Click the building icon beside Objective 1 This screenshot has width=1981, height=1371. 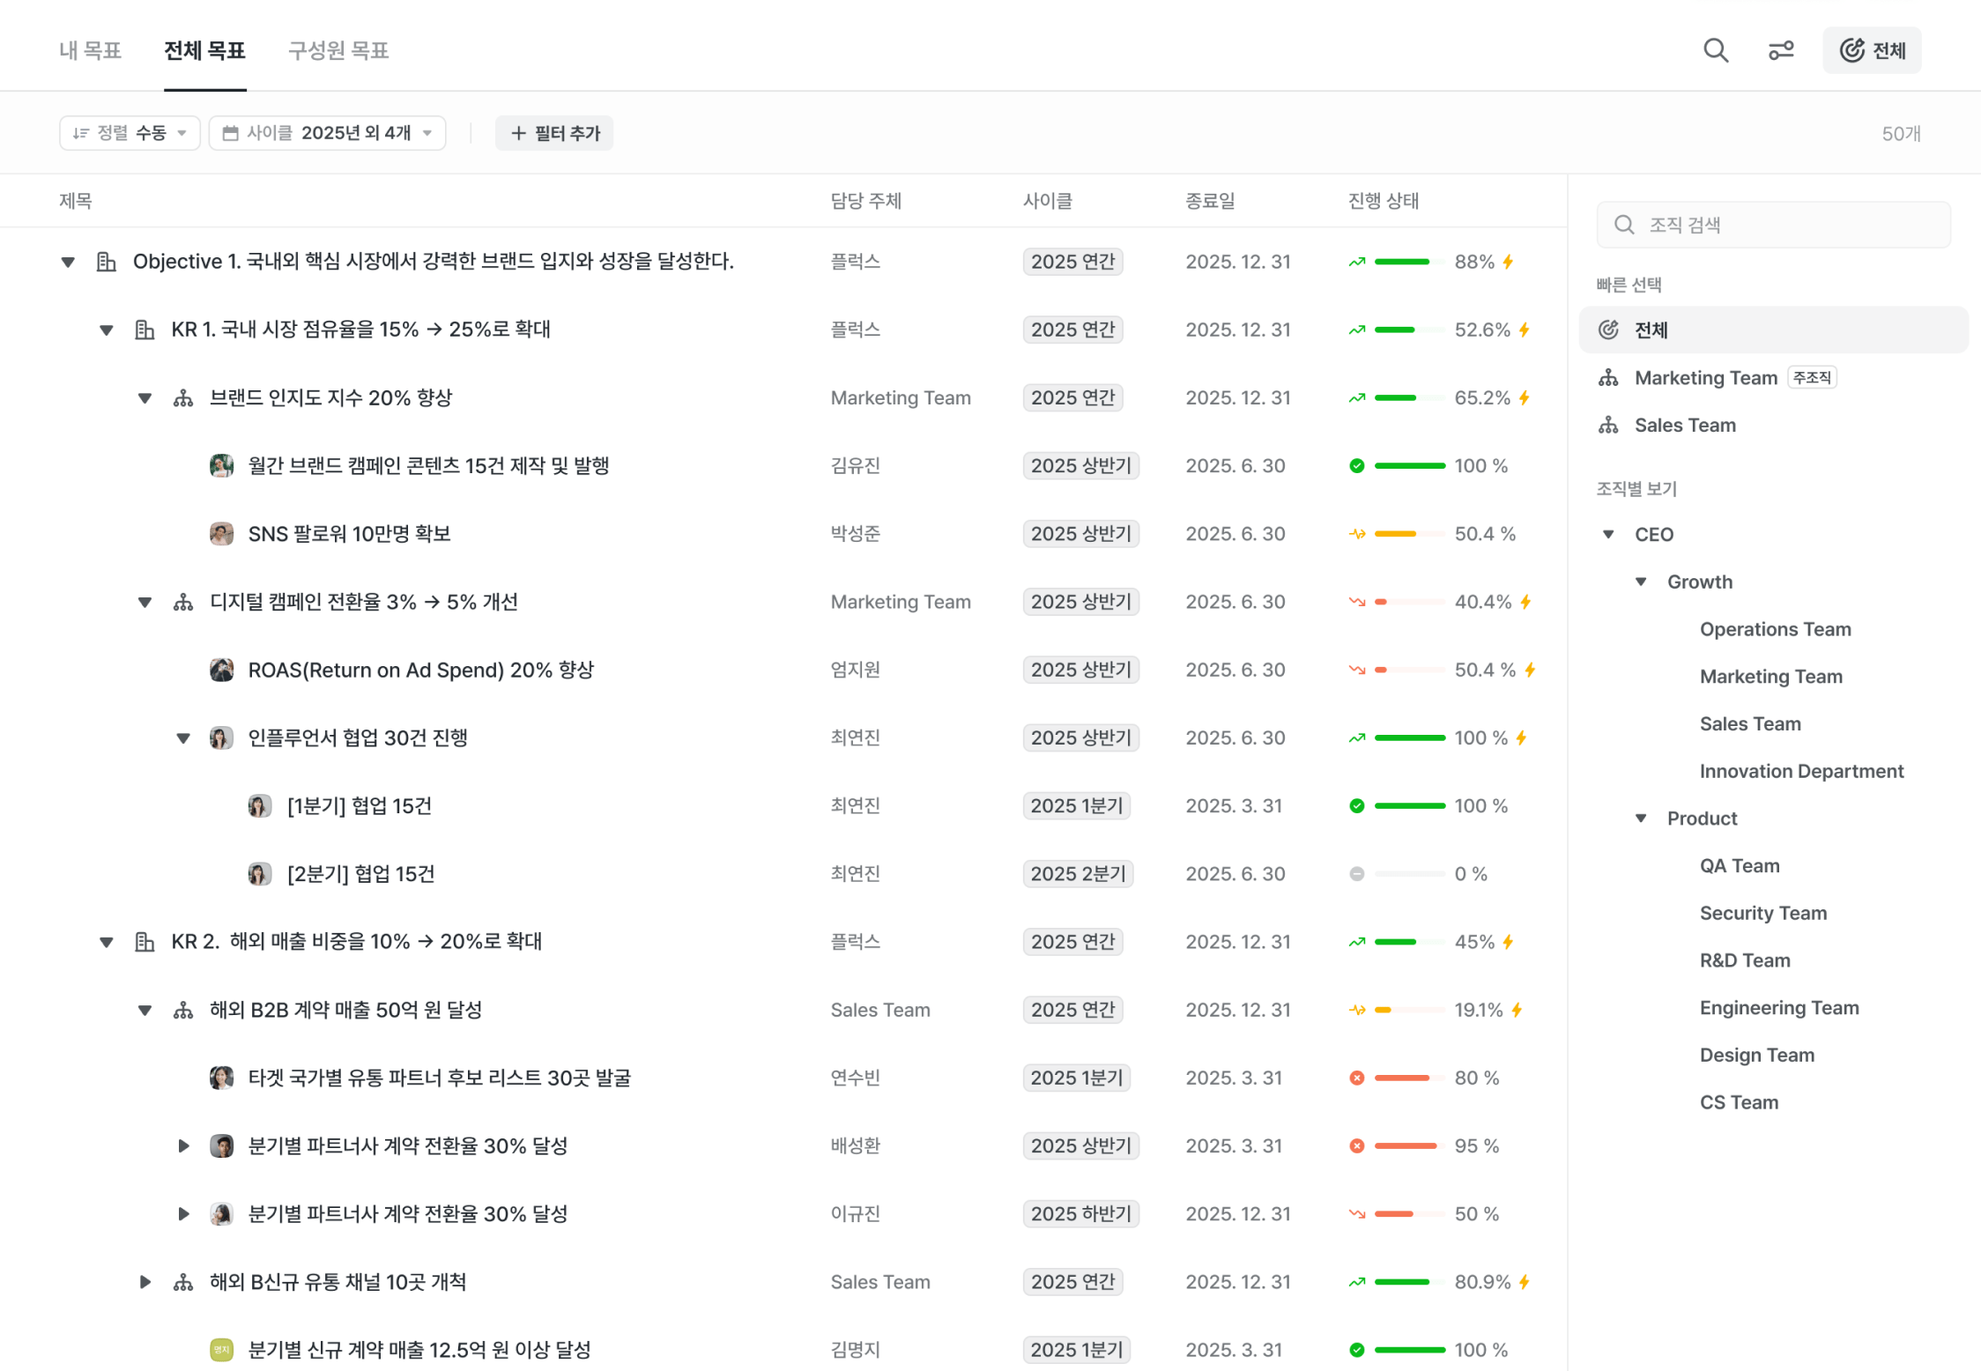click(106, 262)
